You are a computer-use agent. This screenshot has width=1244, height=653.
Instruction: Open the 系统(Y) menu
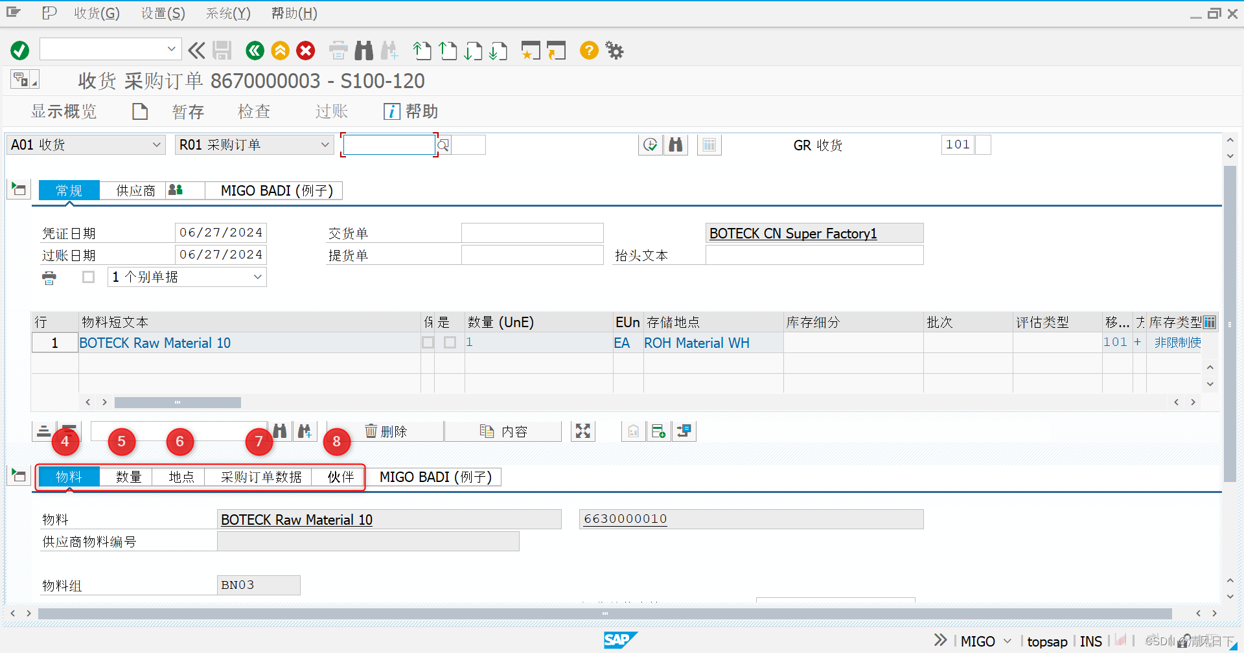click(228, 14)
